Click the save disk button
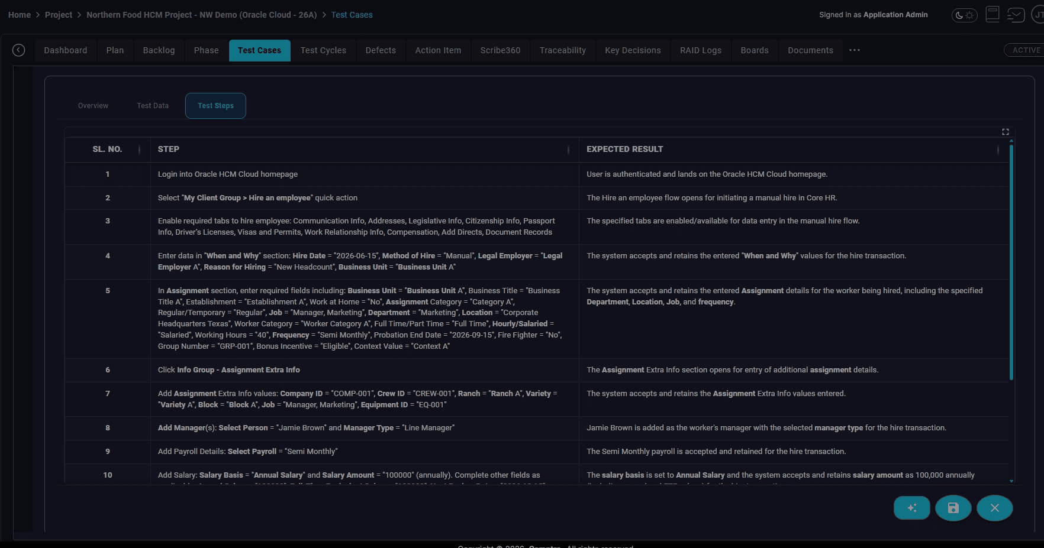This screenshot has height=548, width=1044. pyautogui.click(x=953, y=508)
